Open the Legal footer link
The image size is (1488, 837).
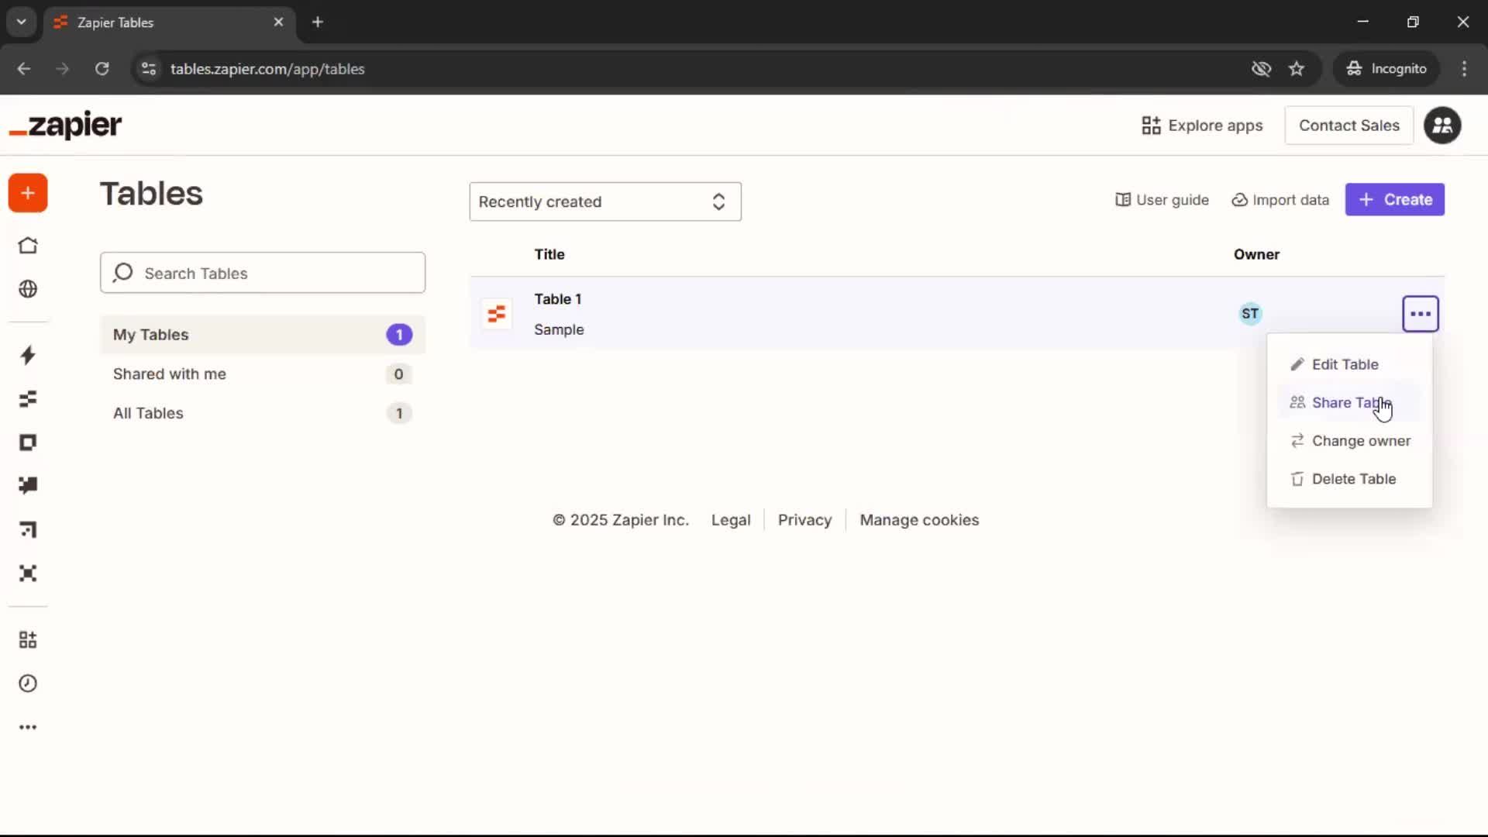click(x=731, y=520)
